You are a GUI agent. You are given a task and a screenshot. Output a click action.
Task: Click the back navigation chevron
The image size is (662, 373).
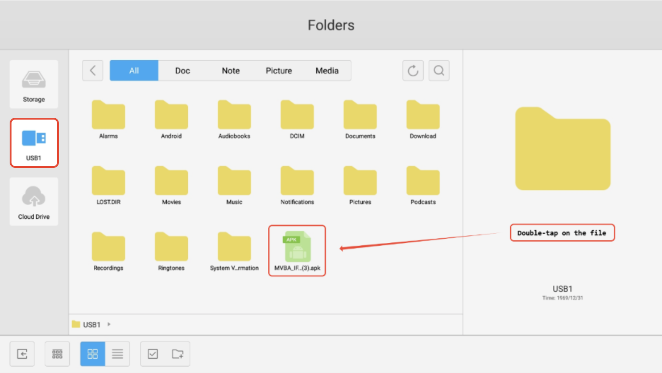coord(92,70)
